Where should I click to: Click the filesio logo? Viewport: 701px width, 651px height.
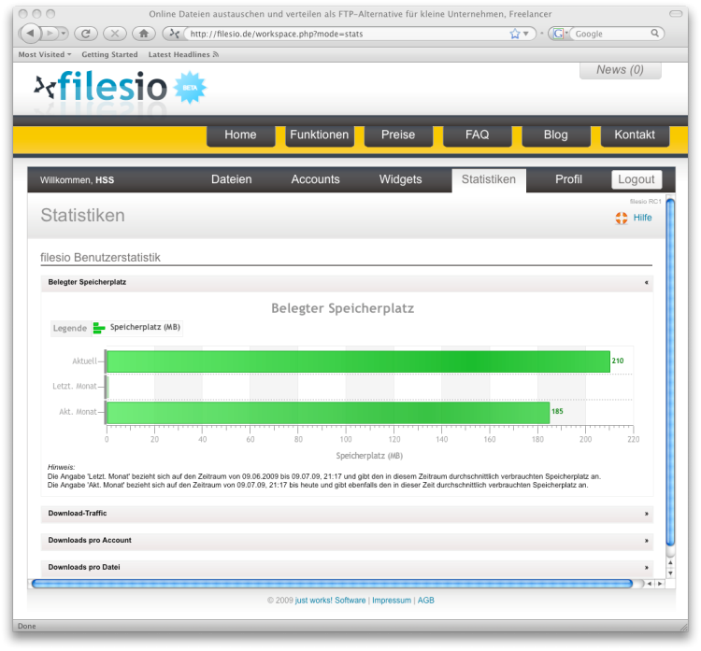click(x=101, y=87)
